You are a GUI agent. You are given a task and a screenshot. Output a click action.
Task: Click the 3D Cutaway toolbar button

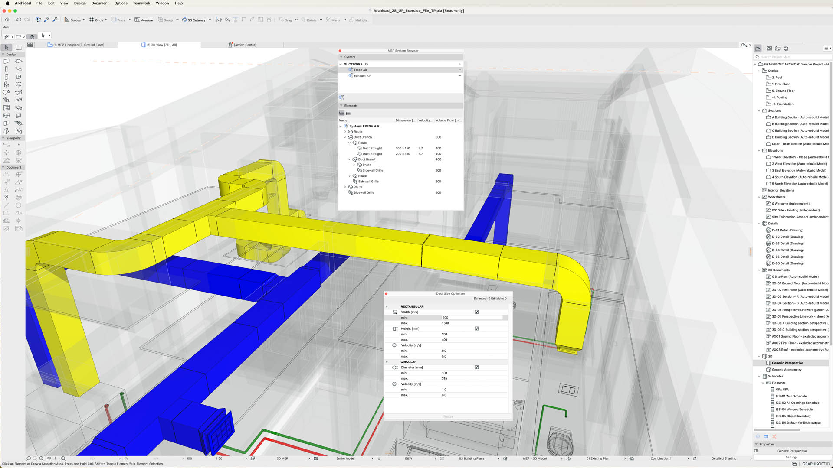193,20
